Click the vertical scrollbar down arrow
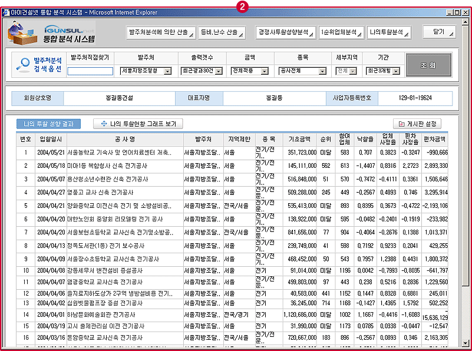Viewport: 472px width, 351px height. pyautogui.click(x=466, y=343)
